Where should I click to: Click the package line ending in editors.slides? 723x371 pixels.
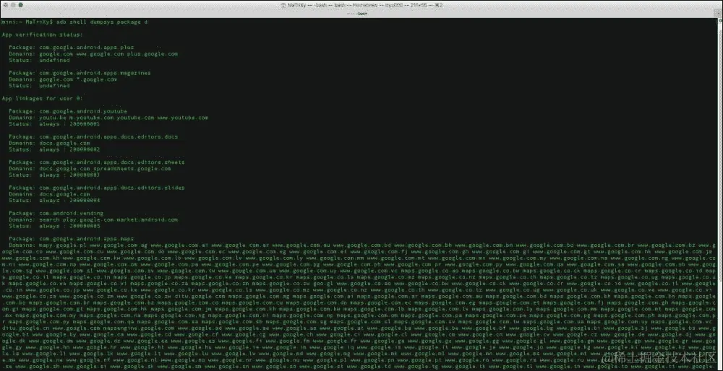97,188
